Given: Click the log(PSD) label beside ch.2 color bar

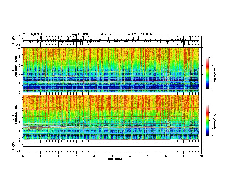Looking at the screenshot, I should 214,122.
